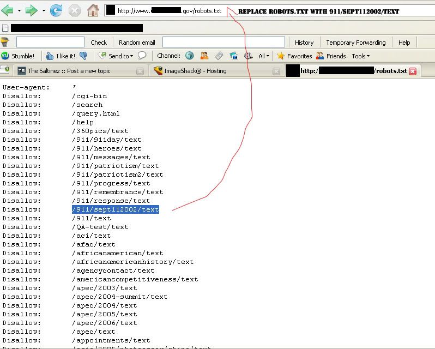The image size is (435, 349).
Task: Click the green Forward arrow
Action: tap(32, 10)
